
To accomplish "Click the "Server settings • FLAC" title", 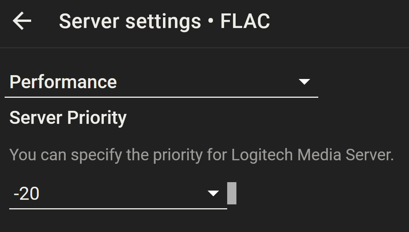I will point(164,21).
